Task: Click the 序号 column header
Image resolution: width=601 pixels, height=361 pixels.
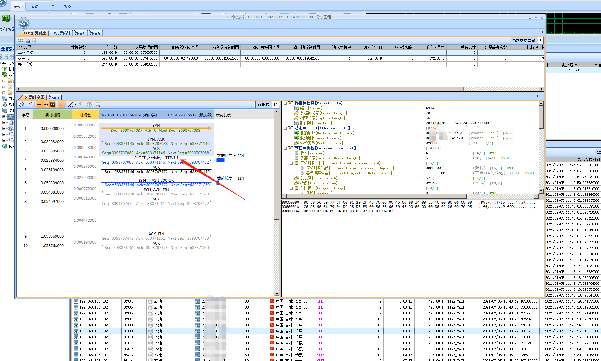Action: [x=26, y=115]
